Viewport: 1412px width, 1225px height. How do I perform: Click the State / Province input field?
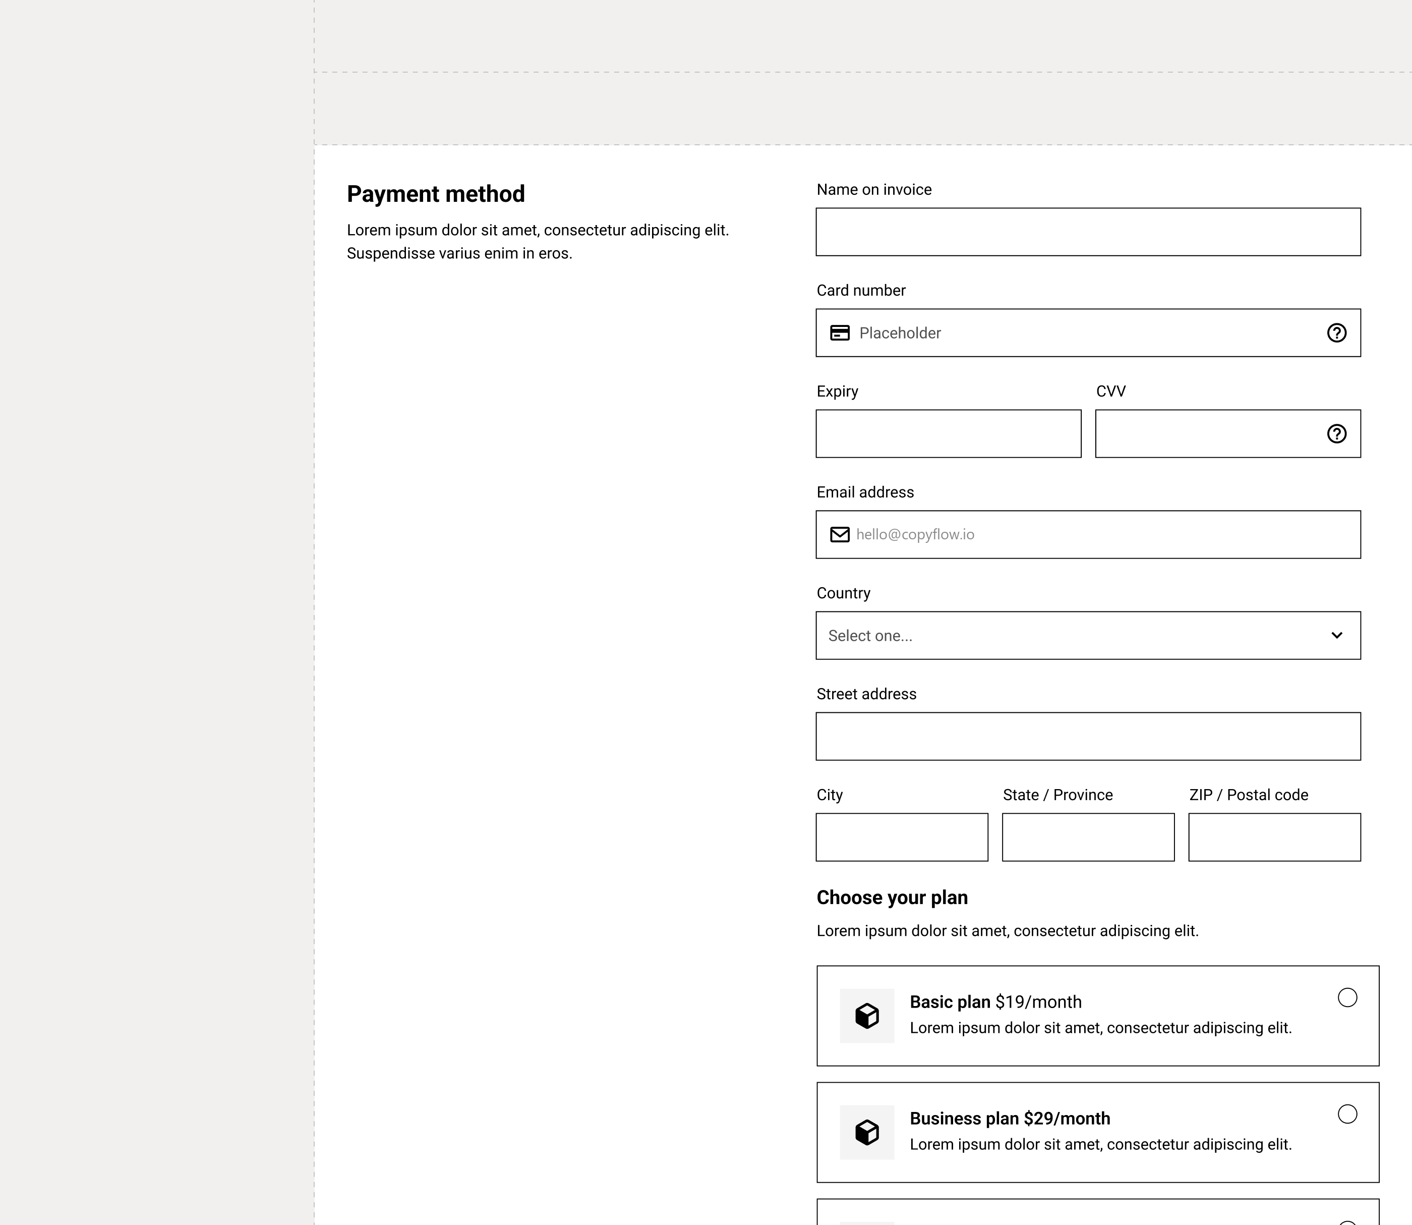coord(1088,837)
